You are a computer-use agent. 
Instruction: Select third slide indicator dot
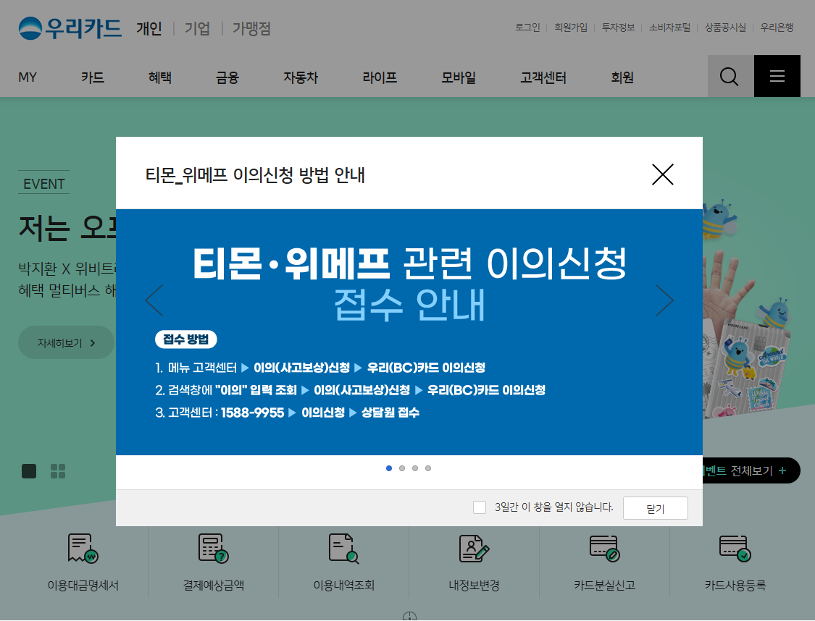(x=415, y=468)
